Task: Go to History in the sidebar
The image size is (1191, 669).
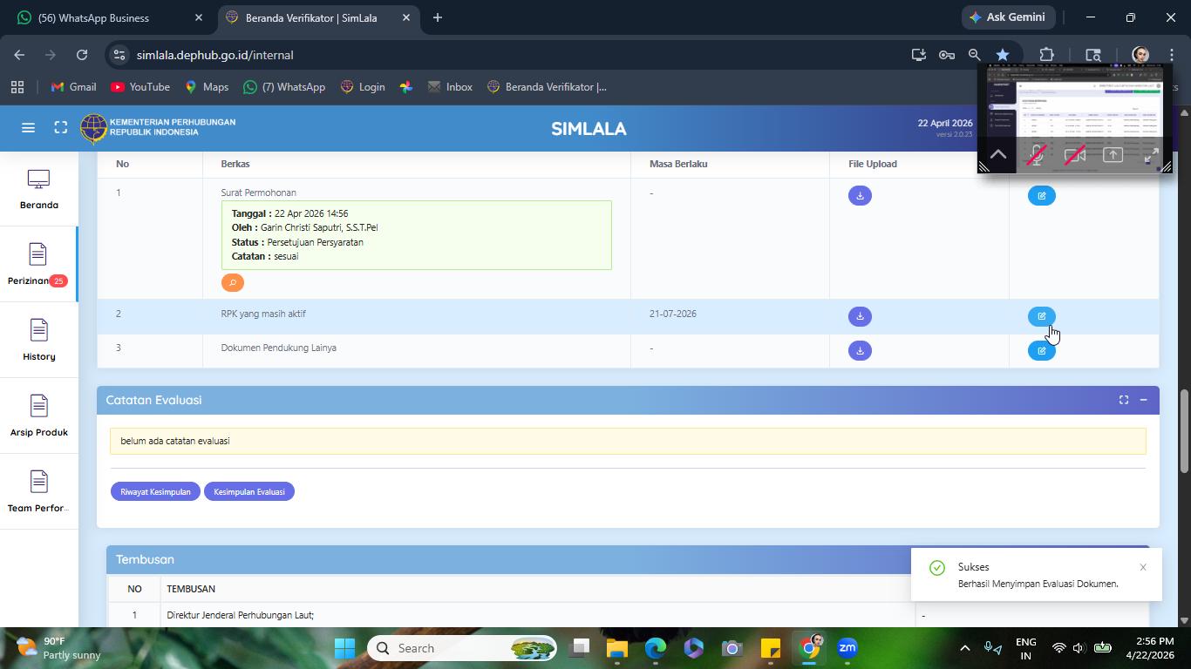Action: tap(38, 340)
